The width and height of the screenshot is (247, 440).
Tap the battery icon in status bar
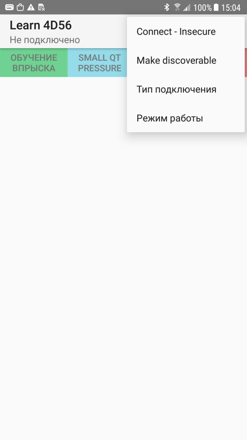coord(216,7)
